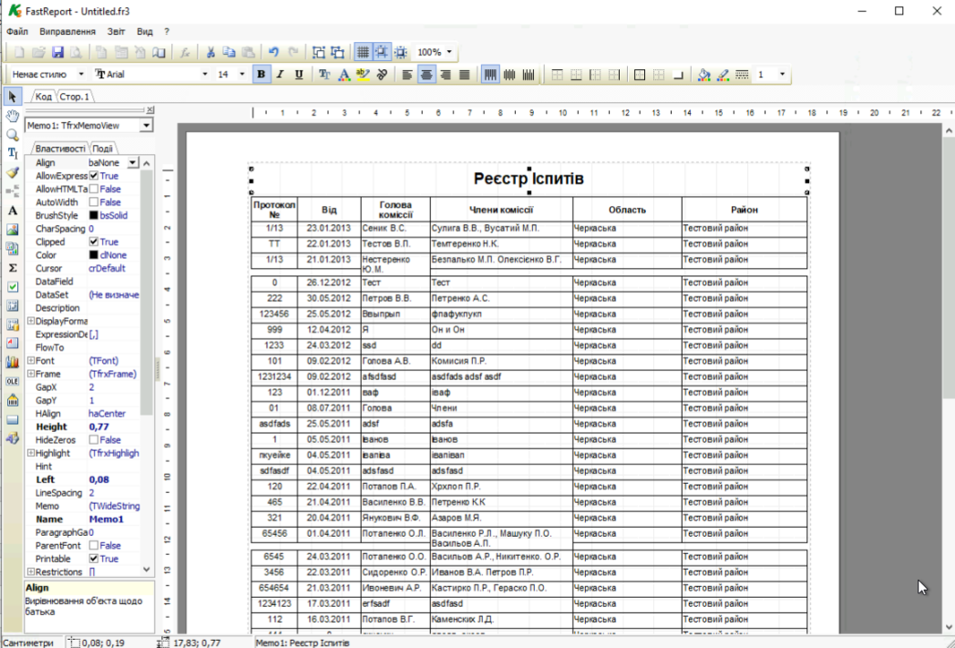Insert an OLE object

(x=13, y=381)
